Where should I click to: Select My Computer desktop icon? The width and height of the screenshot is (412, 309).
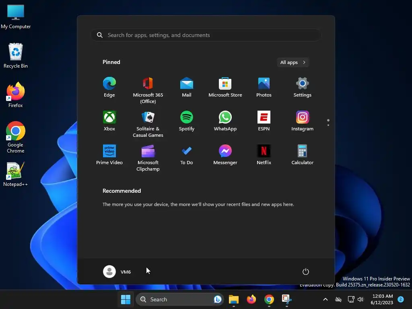pos(16,17)
